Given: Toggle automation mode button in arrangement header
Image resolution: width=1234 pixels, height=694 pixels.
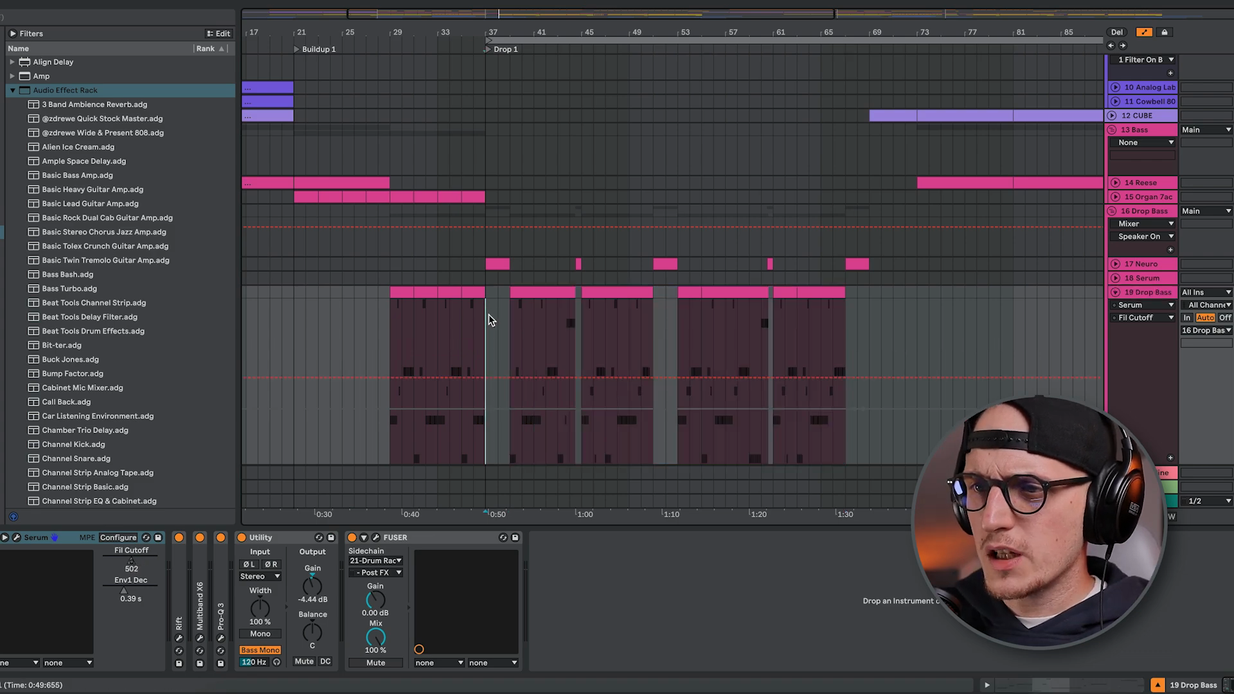Looking at the screenshot, I should click(1144, 32).
